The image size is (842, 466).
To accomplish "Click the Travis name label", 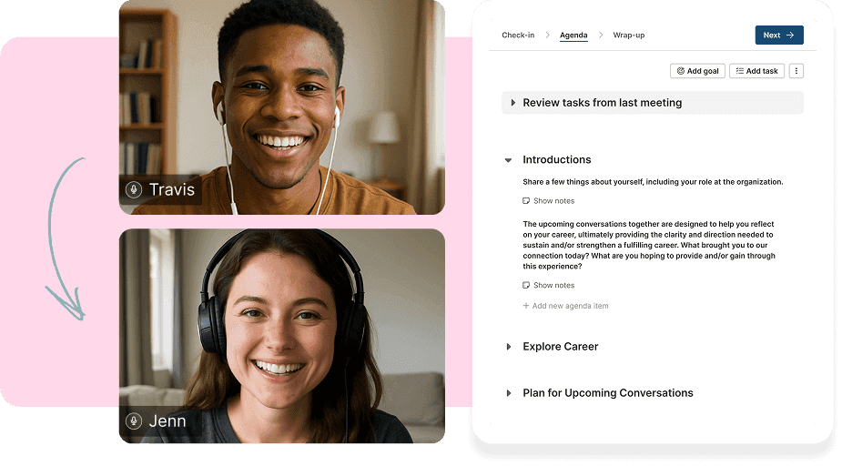I will pos(172,189).
